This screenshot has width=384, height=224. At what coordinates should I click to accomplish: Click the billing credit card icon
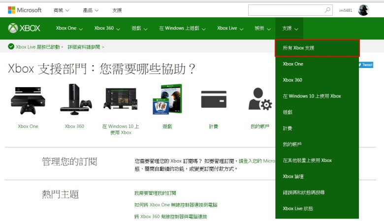point(213,99)
